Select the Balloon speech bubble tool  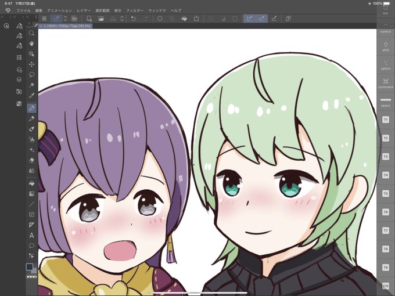(x=31, y=246)
